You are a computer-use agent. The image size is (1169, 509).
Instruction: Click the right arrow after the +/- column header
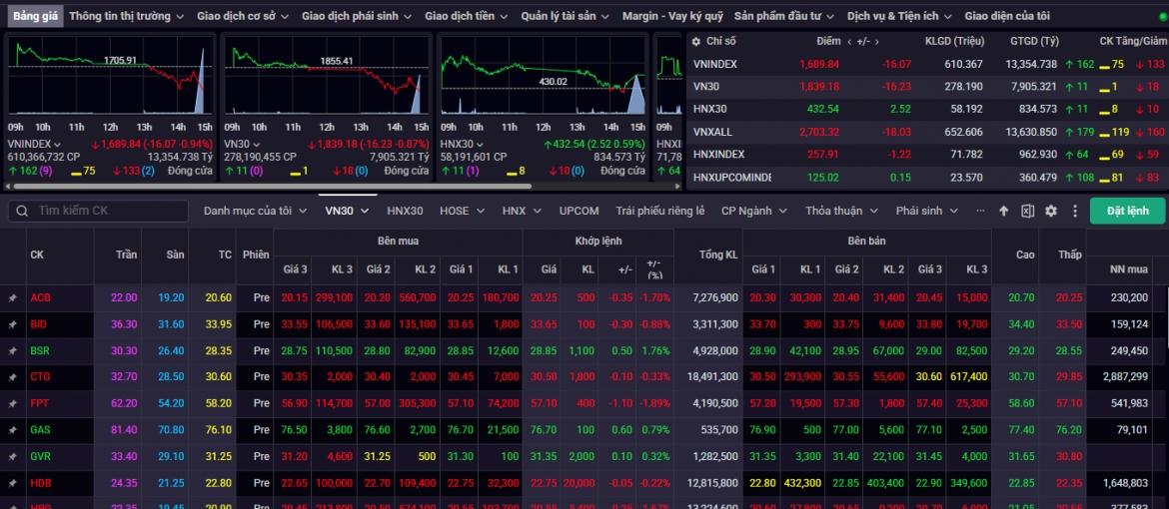pyautogui.click(x=877, y=42)
